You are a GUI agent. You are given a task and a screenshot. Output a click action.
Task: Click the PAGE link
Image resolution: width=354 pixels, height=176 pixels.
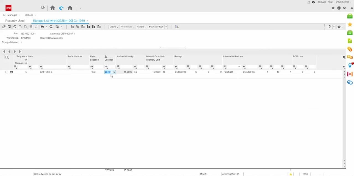point(330,2)
